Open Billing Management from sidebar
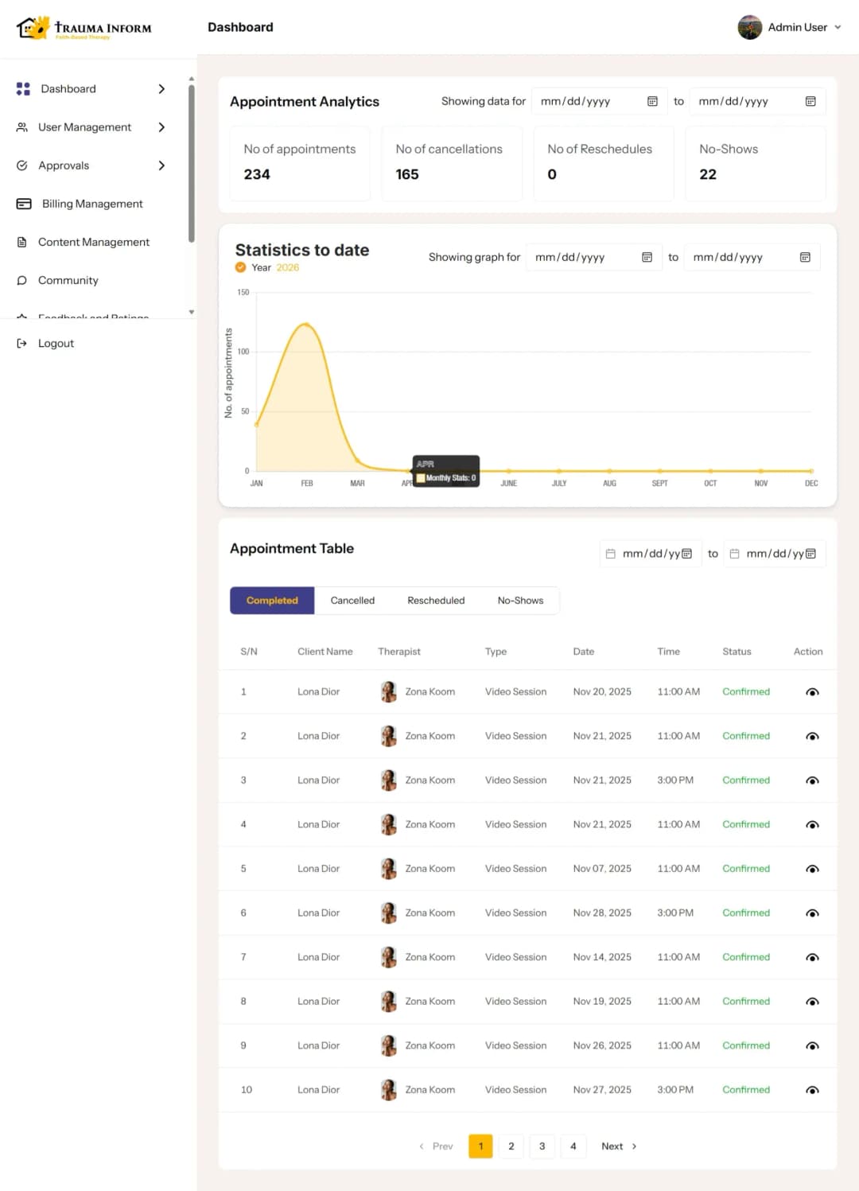This screenshot has width=859, height=1191. [92, 204]
